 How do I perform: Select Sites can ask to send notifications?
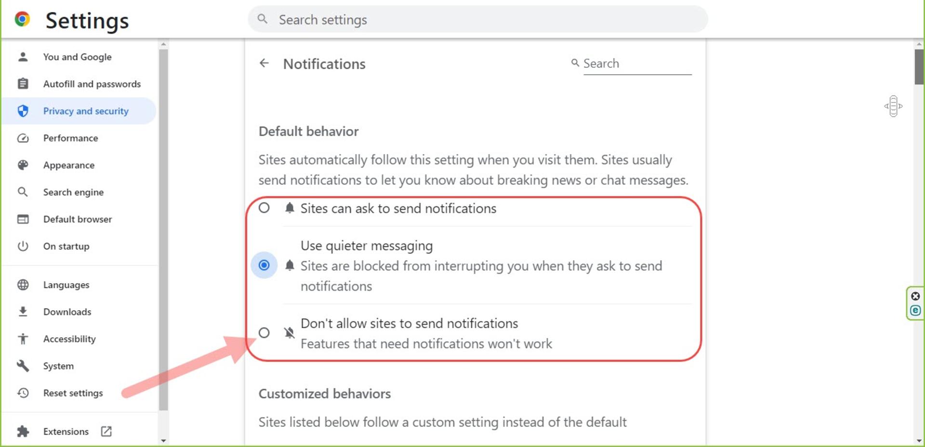click(x=264, y=208)
